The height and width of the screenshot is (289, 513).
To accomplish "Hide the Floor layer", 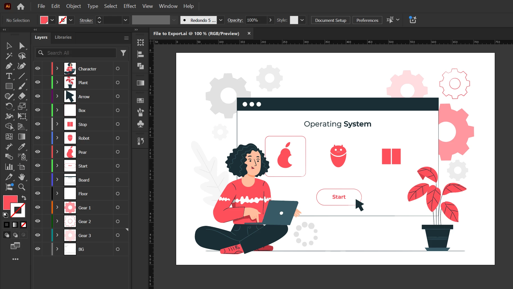I will pyautogui.click(x=38, y=193).
